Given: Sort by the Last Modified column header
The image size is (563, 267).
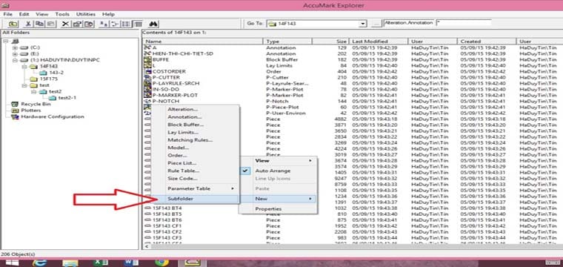Looking at the screenshot, I should point(378,42).
